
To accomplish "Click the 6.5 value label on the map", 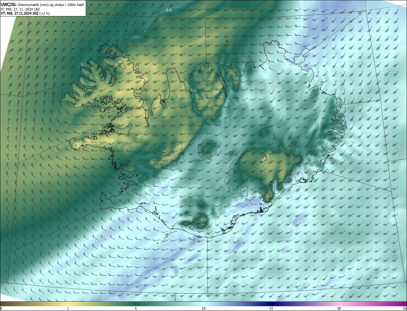I will pos(169,10).
